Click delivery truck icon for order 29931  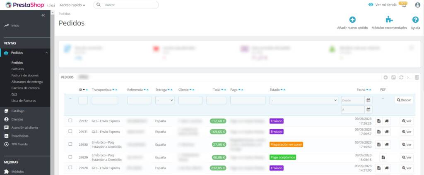point(386,132)
